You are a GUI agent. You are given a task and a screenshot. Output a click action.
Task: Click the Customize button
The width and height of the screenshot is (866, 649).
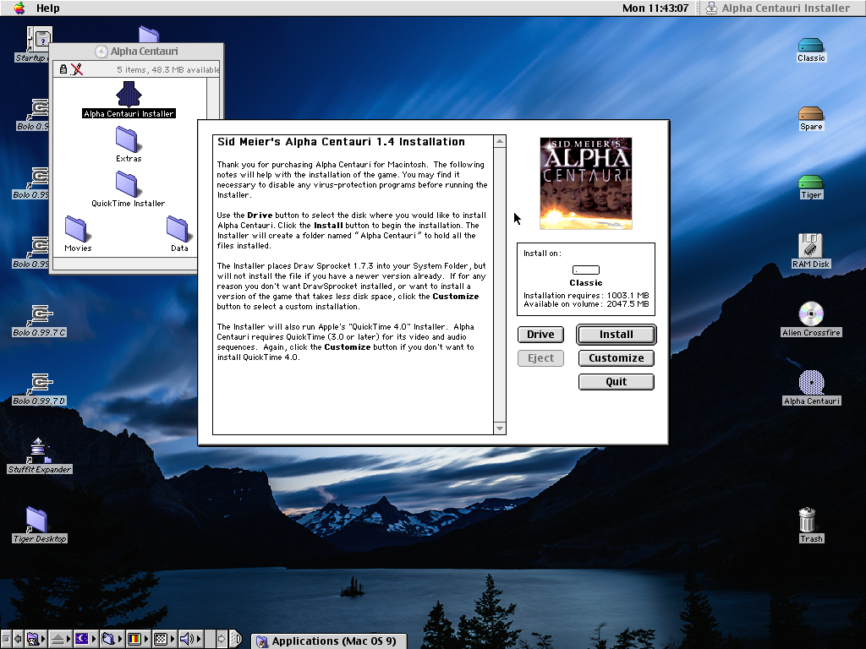click(x=616, y=358)
